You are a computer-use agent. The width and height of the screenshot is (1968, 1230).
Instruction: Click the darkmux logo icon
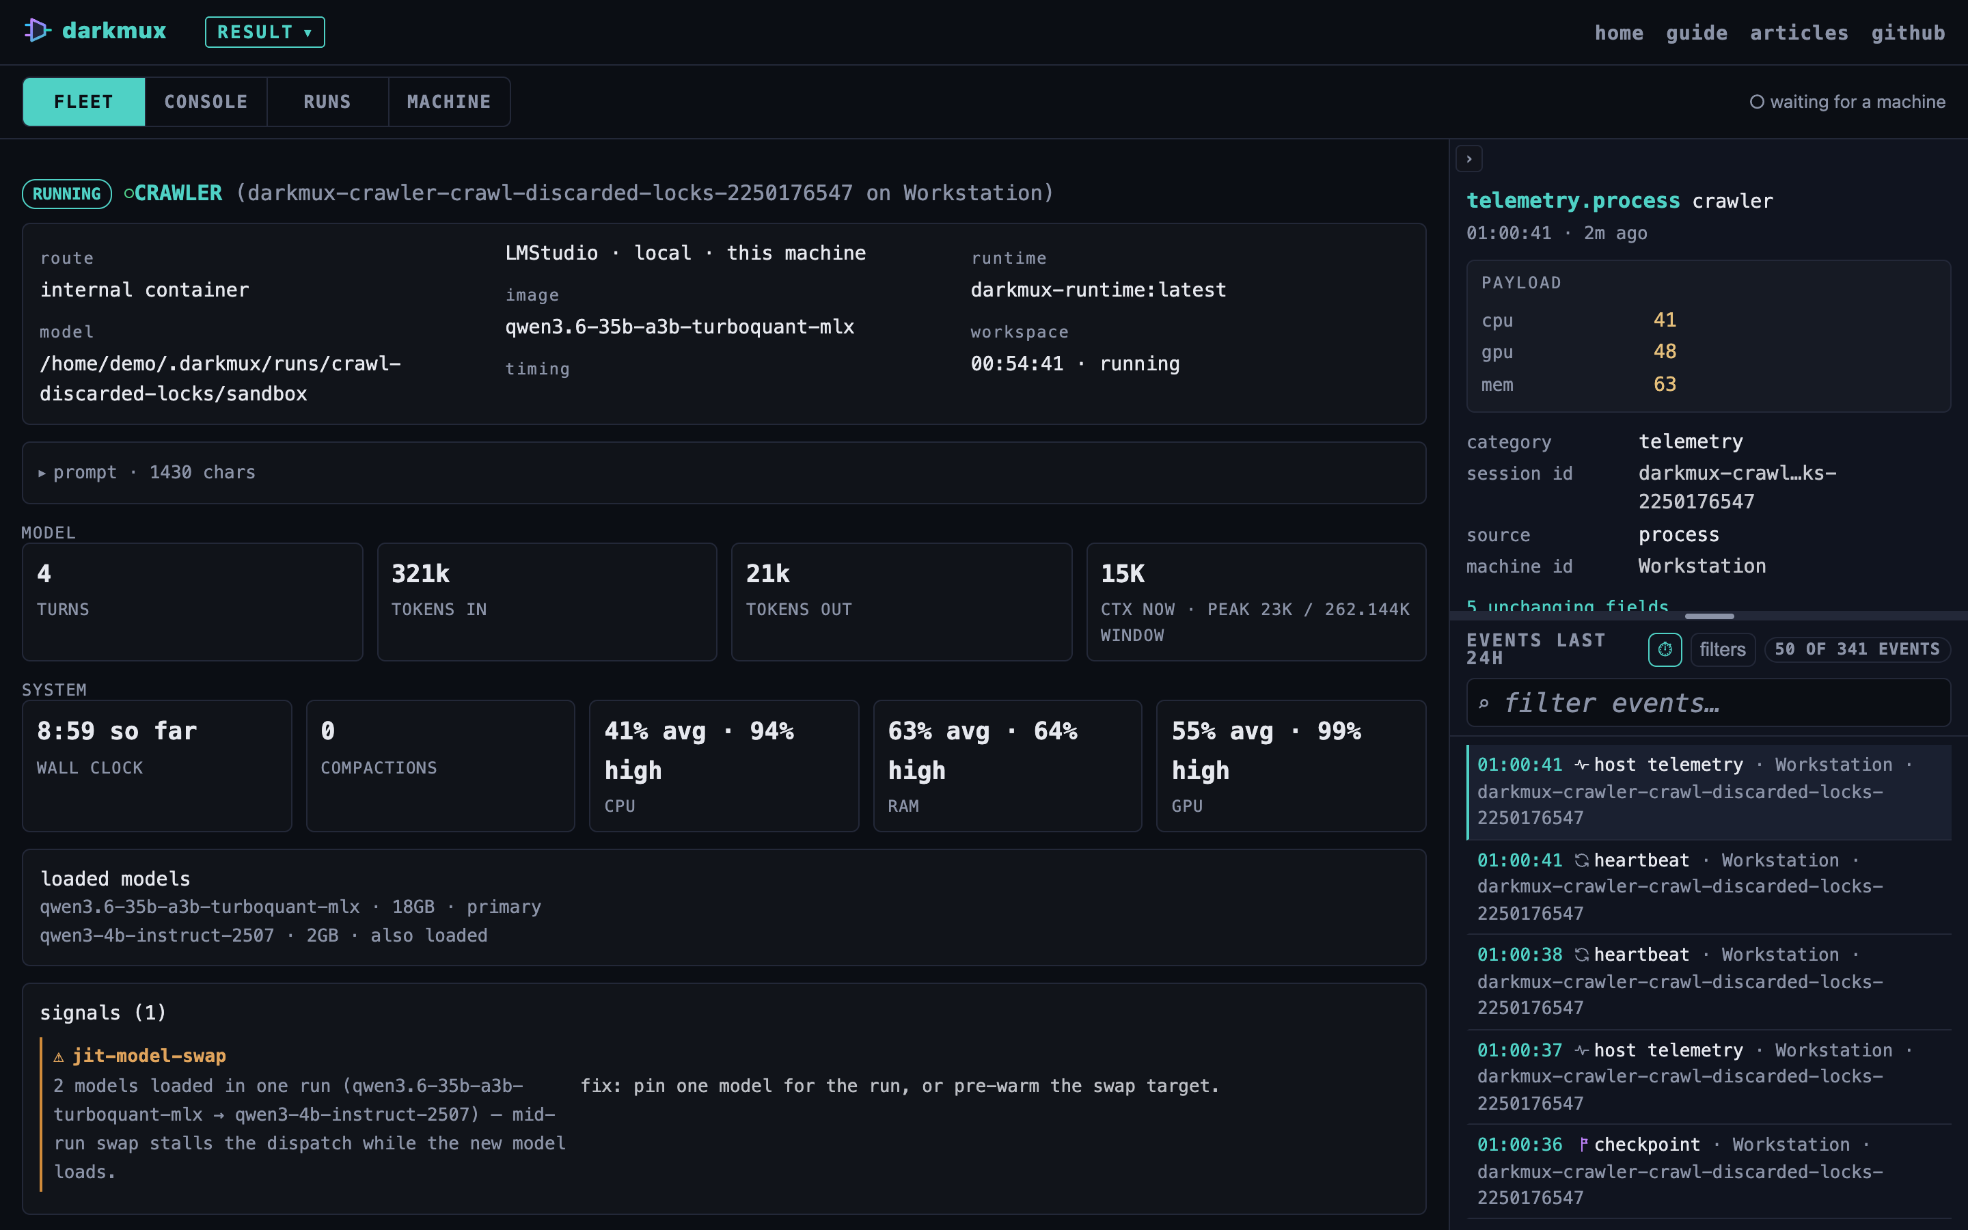tap(38, 31)
